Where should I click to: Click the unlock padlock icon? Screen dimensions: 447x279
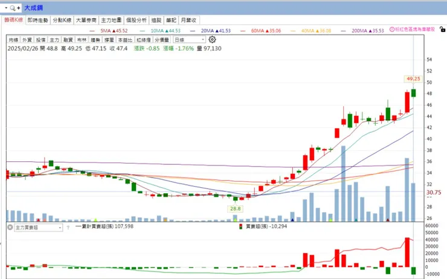442,29
